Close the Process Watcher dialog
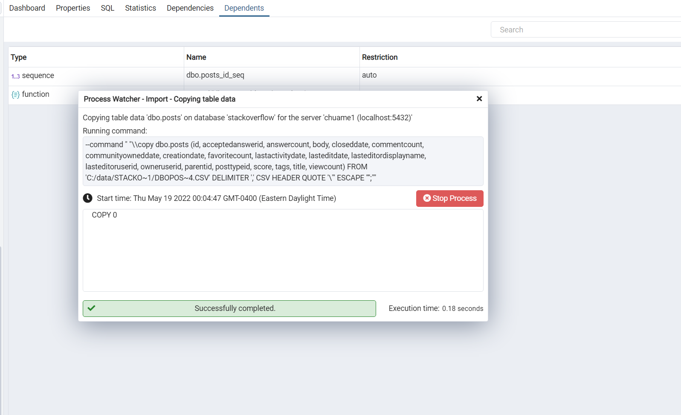 point(479,99)
